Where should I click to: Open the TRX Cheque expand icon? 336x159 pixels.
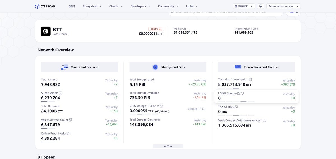click(236, 107)
